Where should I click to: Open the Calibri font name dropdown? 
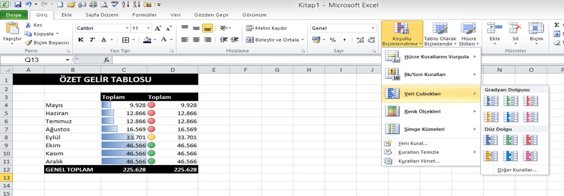tap(127, 28)
